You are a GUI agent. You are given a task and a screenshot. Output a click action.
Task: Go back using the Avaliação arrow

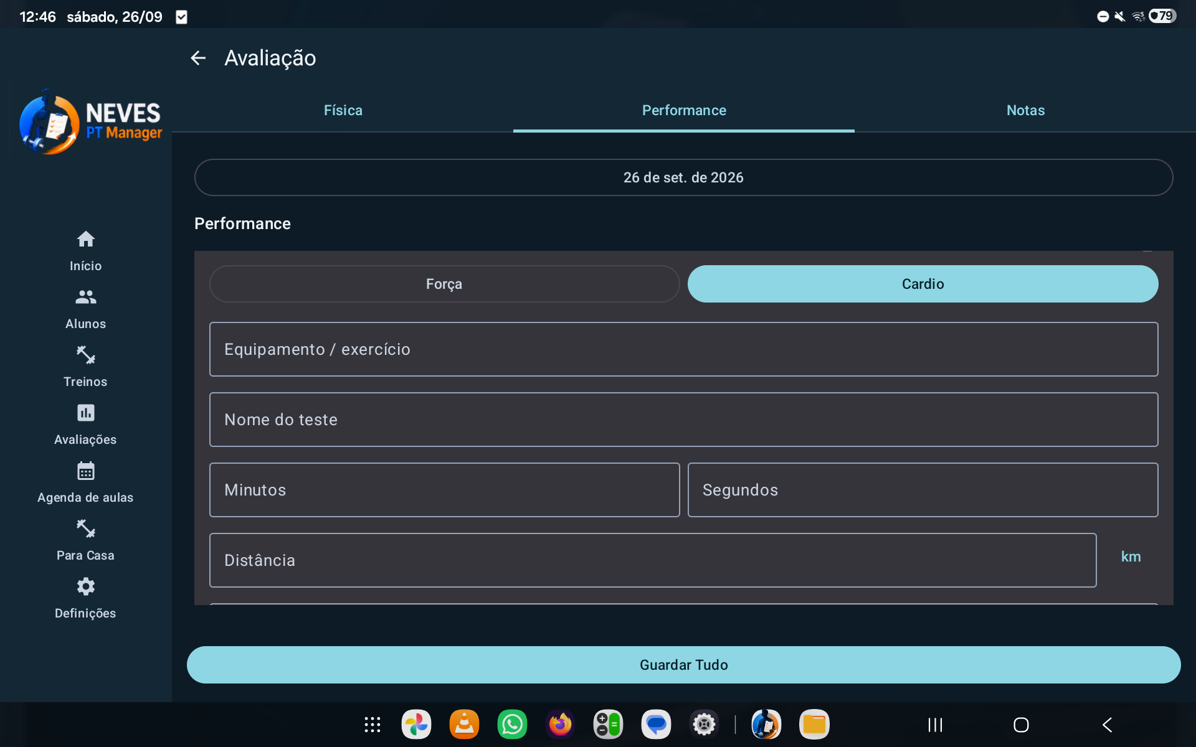tap(198, 58)
